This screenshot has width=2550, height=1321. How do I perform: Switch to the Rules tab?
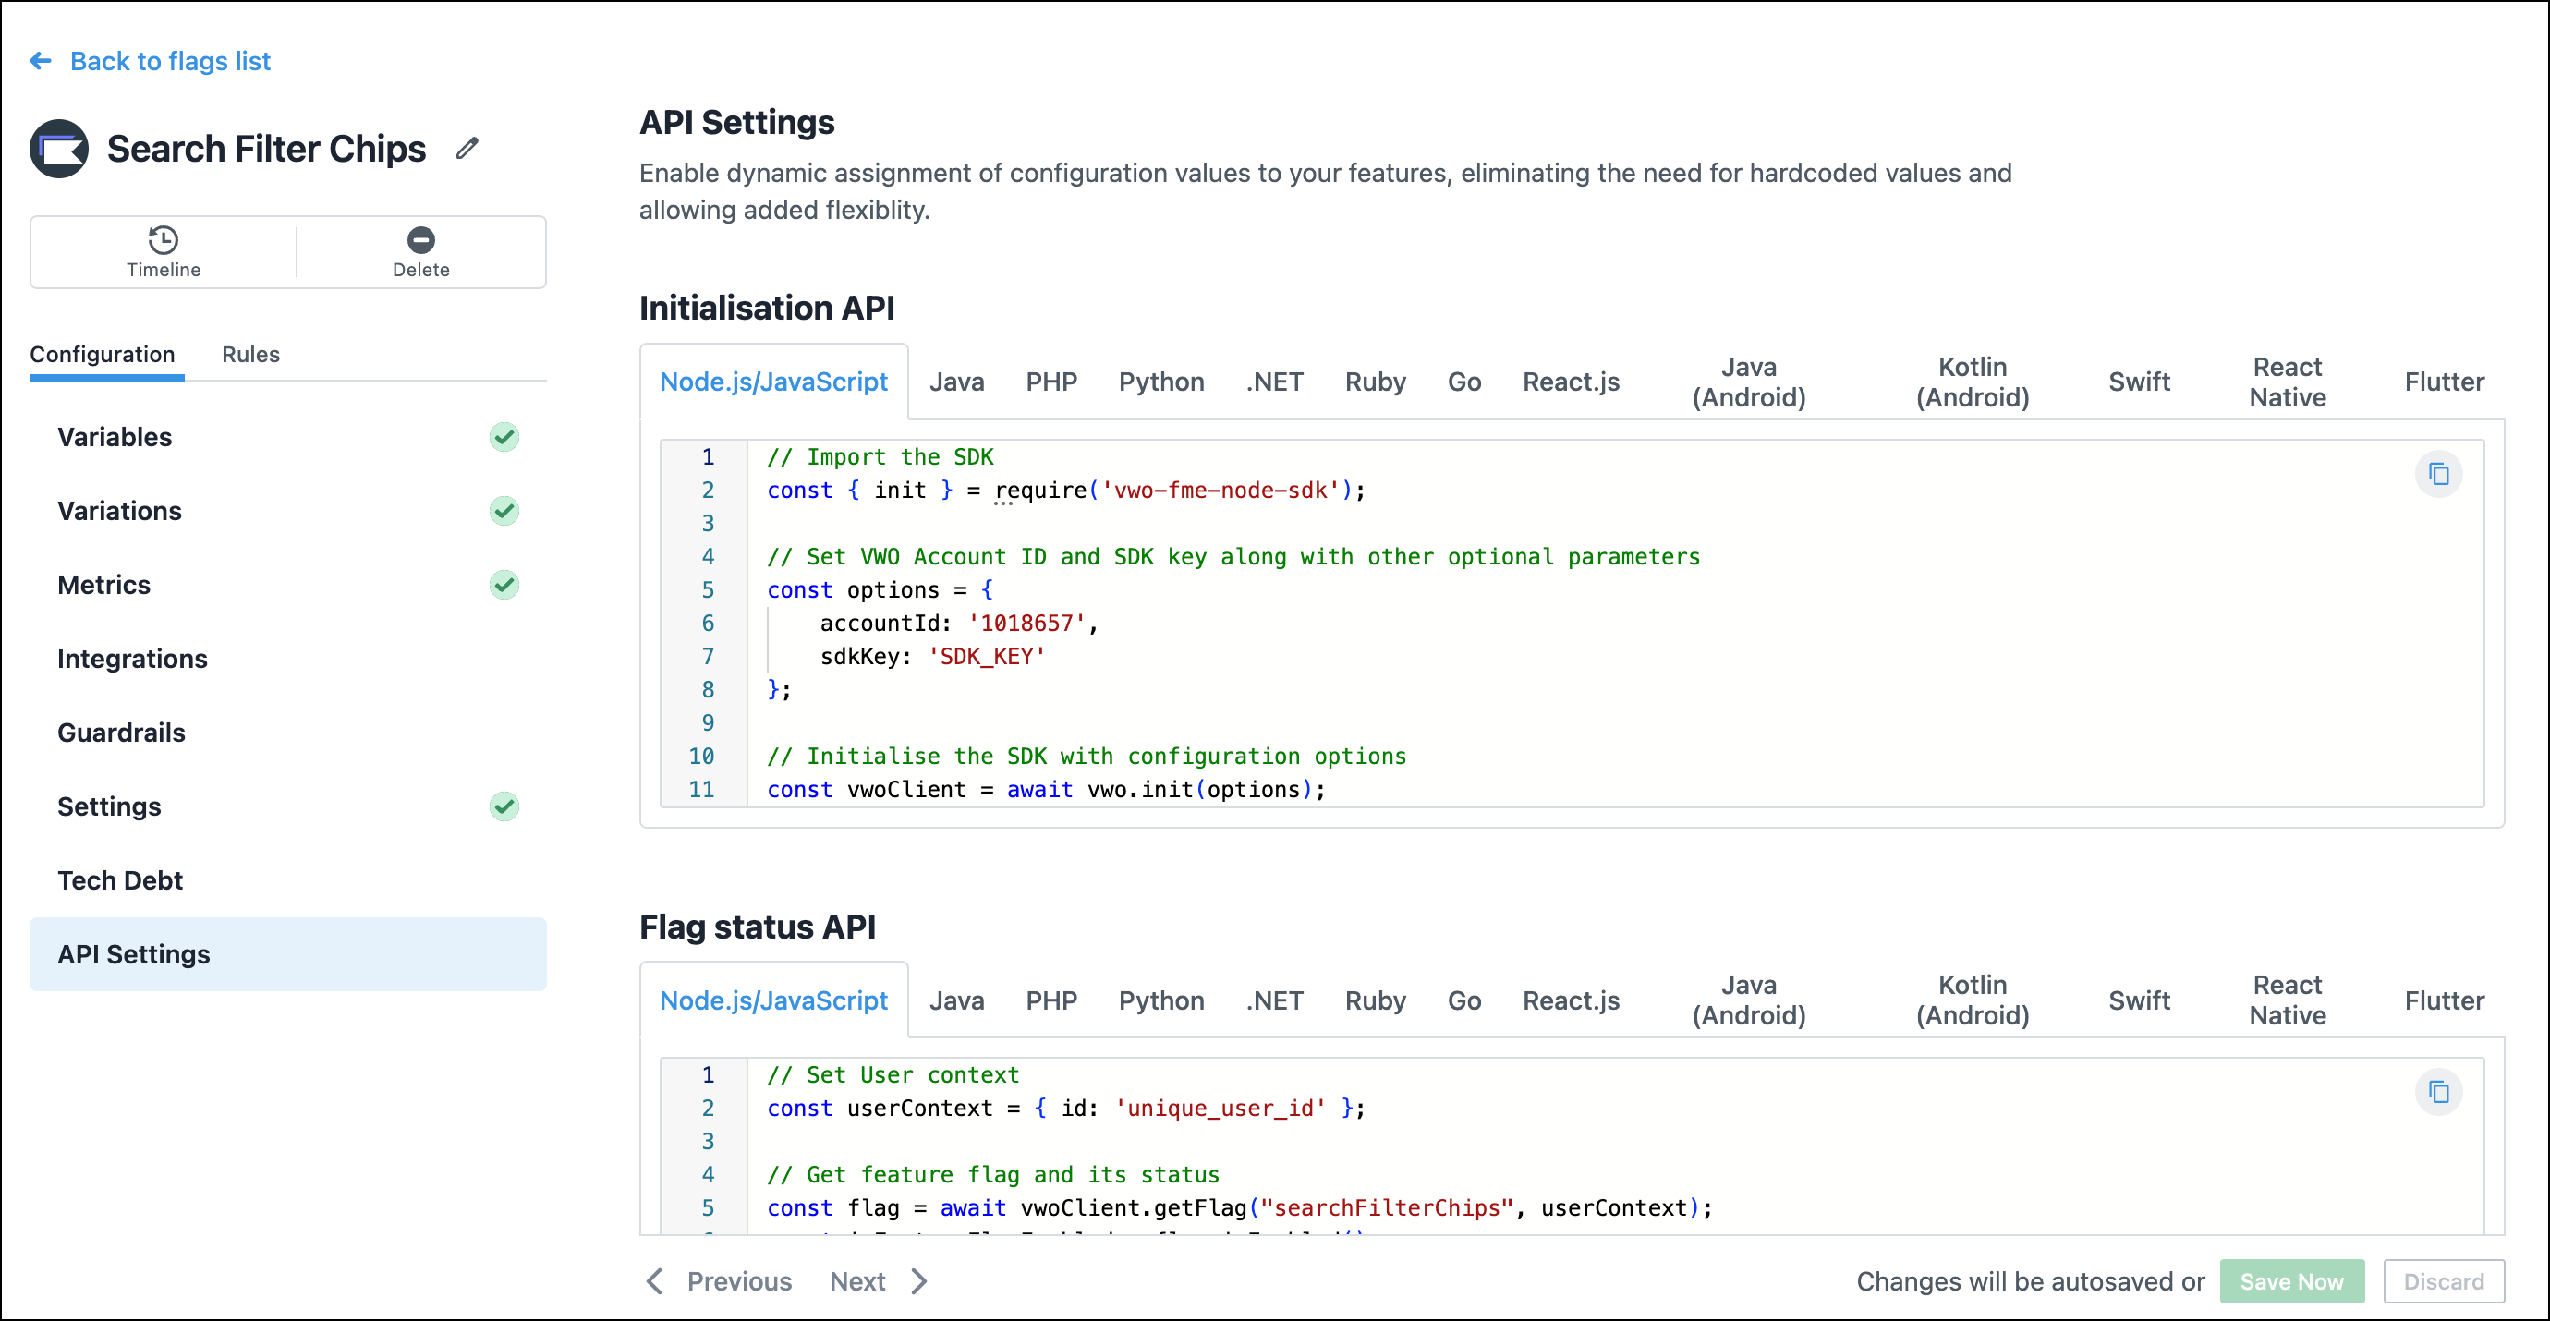[250, 354]
